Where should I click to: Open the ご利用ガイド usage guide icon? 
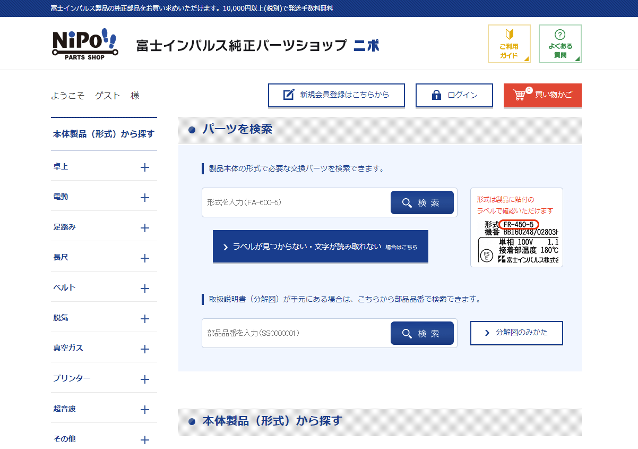pyautogui.click(x=508, y=44)
